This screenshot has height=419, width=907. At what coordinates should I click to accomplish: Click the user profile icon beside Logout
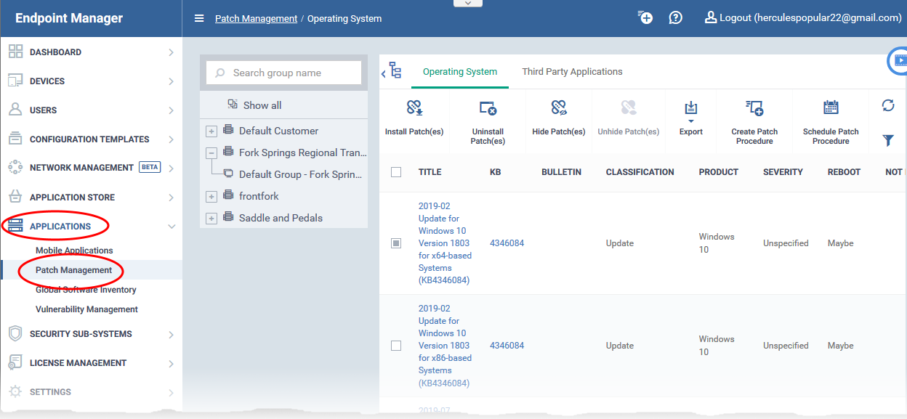click(711, 17)
